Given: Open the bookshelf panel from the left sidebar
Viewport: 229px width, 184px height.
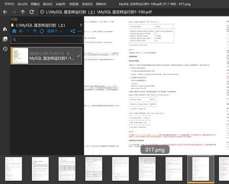Looking at the screenshot, I should 5,29.
